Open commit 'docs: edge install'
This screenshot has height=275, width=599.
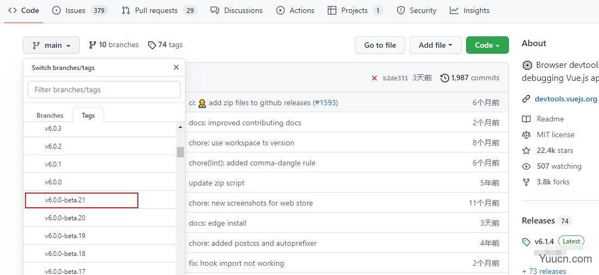point(218,223)
